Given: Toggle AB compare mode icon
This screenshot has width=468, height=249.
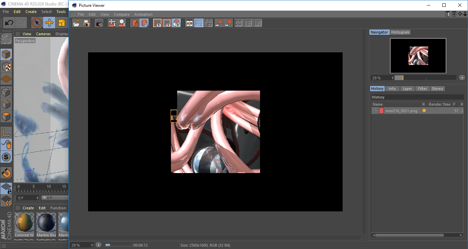Looking at the screenshot, I should tap(189, 23).
